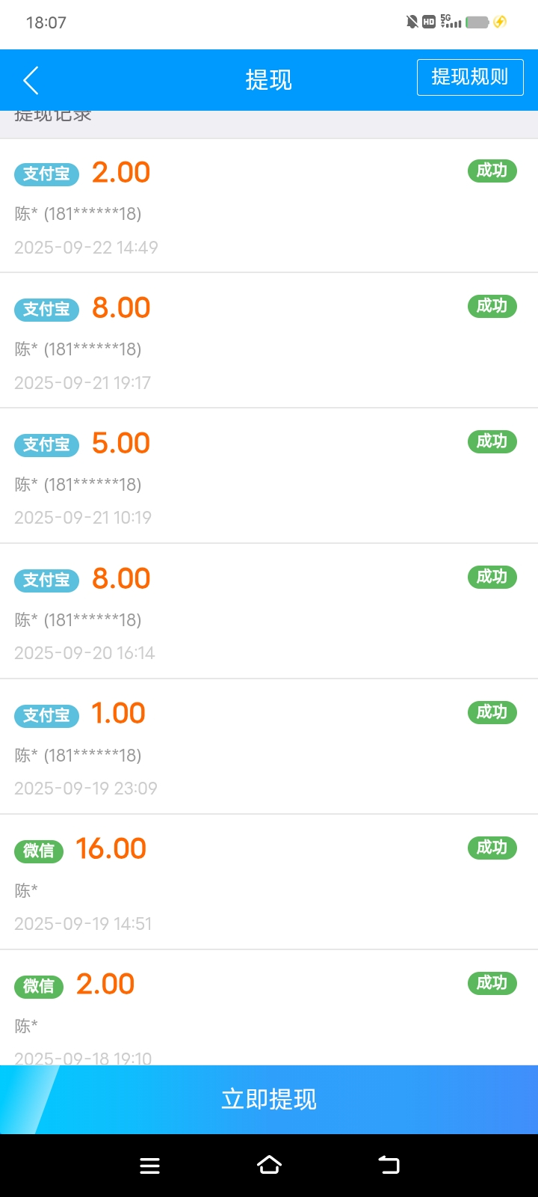Tap the 提现 page title

pos(269,79)
